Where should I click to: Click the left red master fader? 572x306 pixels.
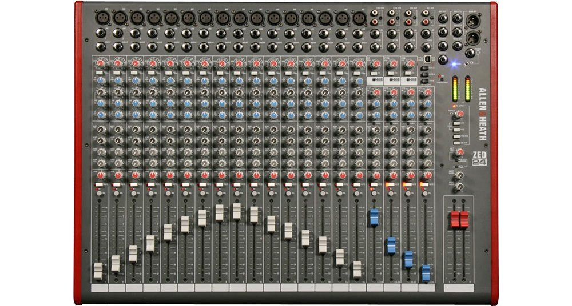click(x=455, y=219)
